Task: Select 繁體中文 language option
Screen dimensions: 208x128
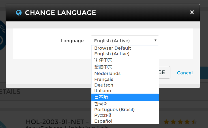Action: click(125, 67)
